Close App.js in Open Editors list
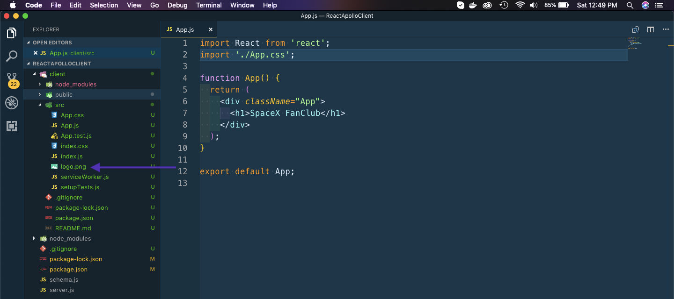Screen dimensions: 674x299 35,53
